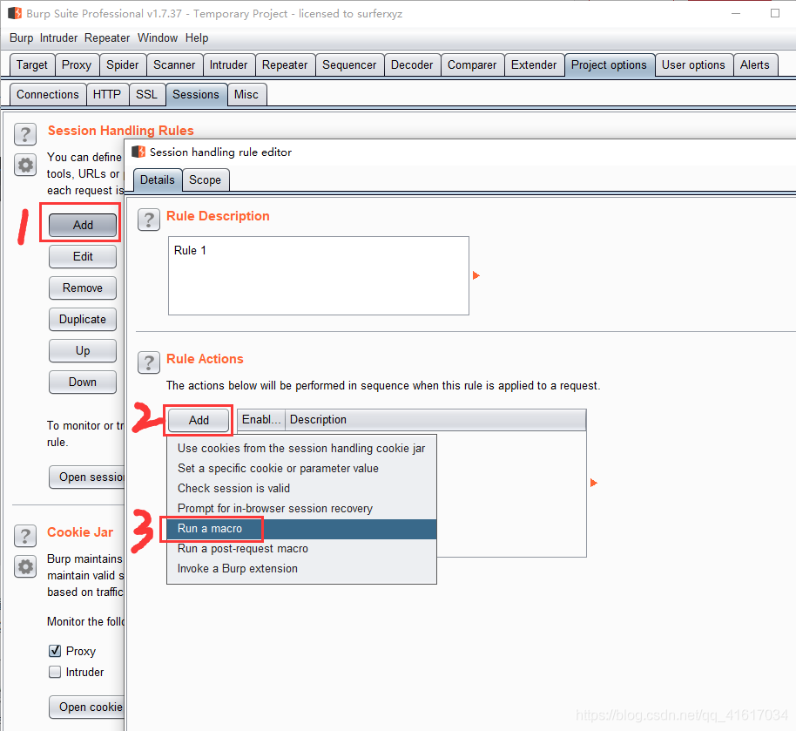Click the session handling rule editor logo

pos(138,152)
